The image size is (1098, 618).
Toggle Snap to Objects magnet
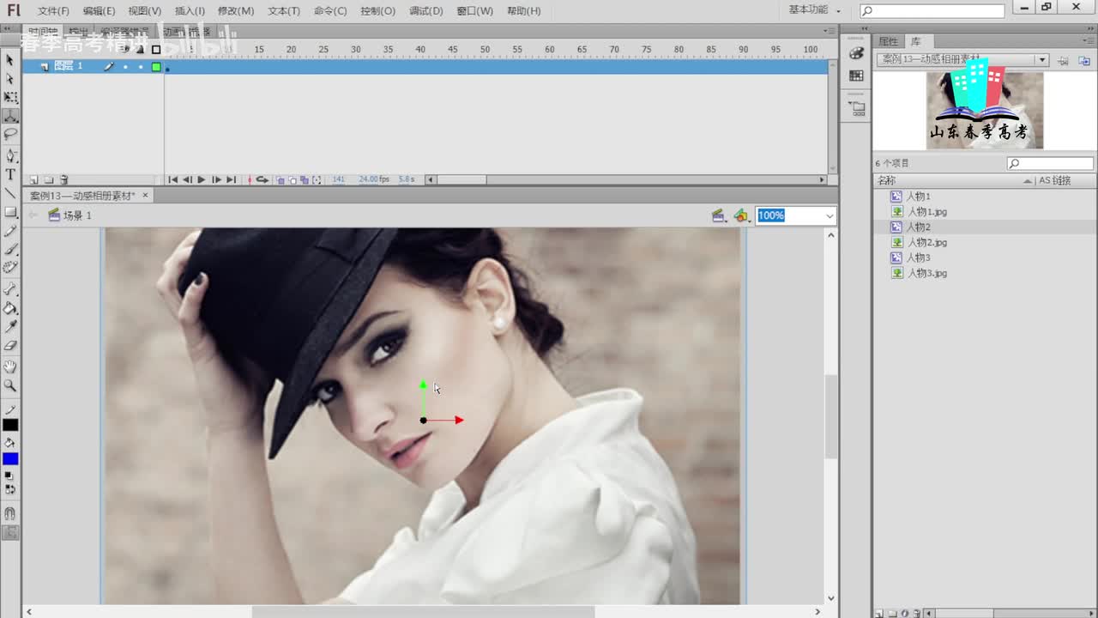point(10,513)
